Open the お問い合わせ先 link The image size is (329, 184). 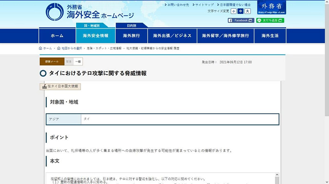click(x=178, y=5)
